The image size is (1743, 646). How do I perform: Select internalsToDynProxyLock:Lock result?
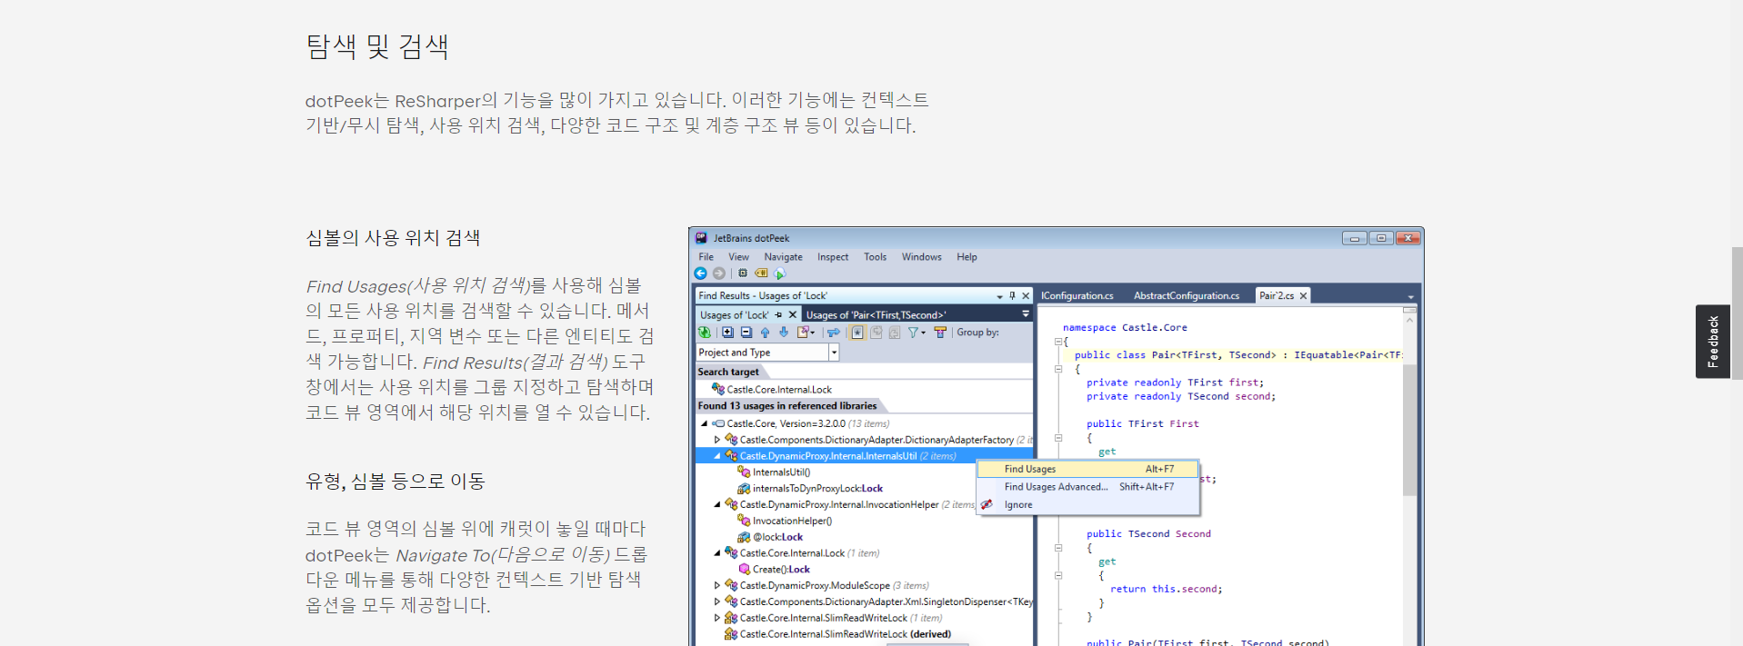click(x=810, y=489)
